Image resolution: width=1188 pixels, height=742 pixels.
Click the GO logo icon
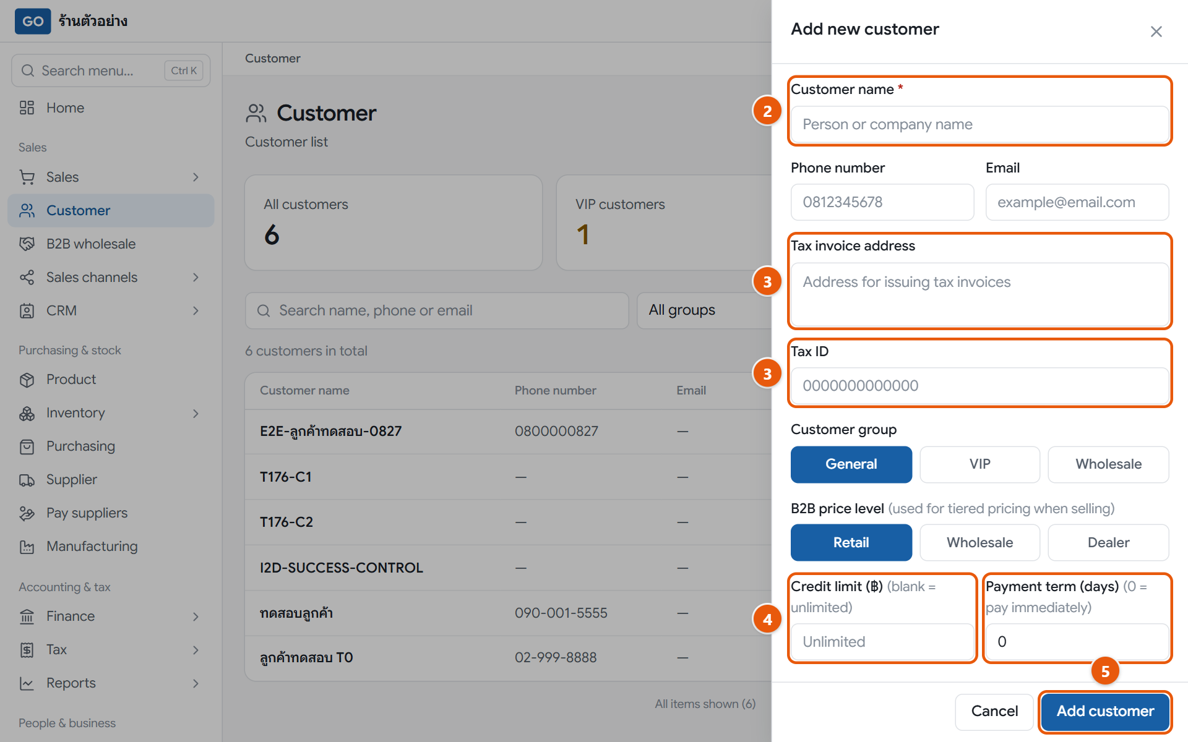(x=33, y=21)
